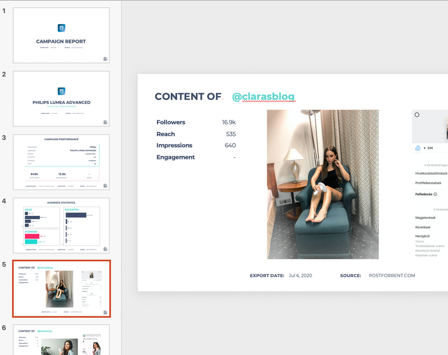Click the Engagement label on main slide
This screenshot has height=355, width=448.
click(x=176, y=157)
